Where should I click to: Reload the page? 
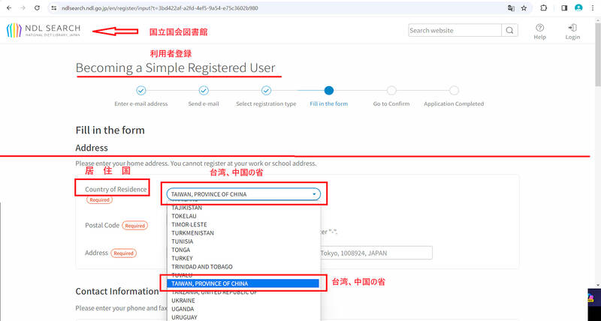[36, 7]
